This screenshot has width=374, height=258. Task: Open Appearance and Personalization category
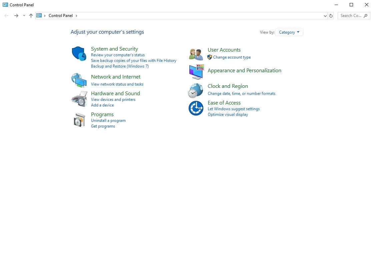point(244,71)
